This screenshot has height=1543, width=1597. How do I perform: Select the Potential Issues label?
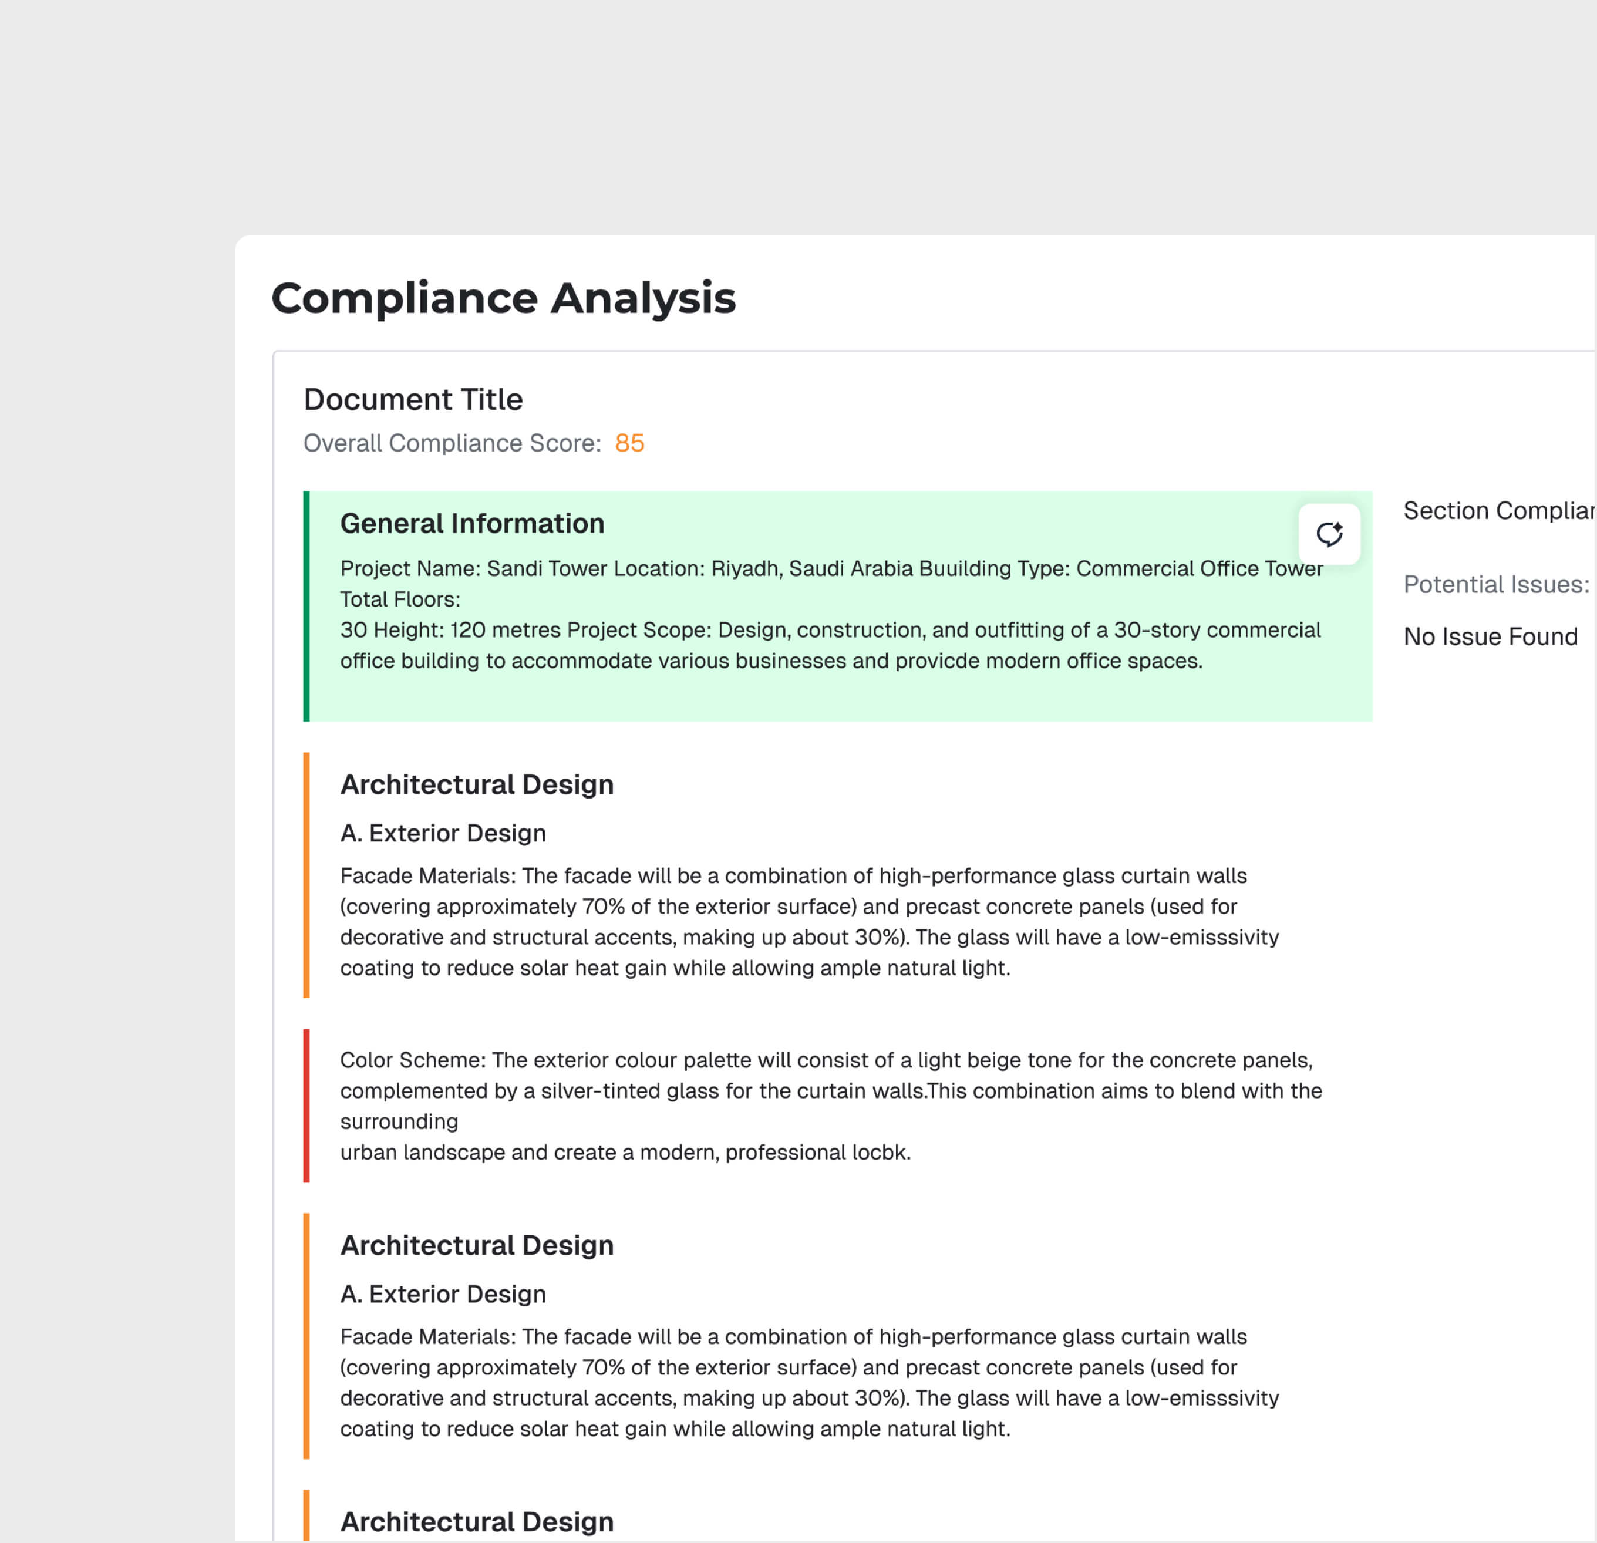[1494, 584]
